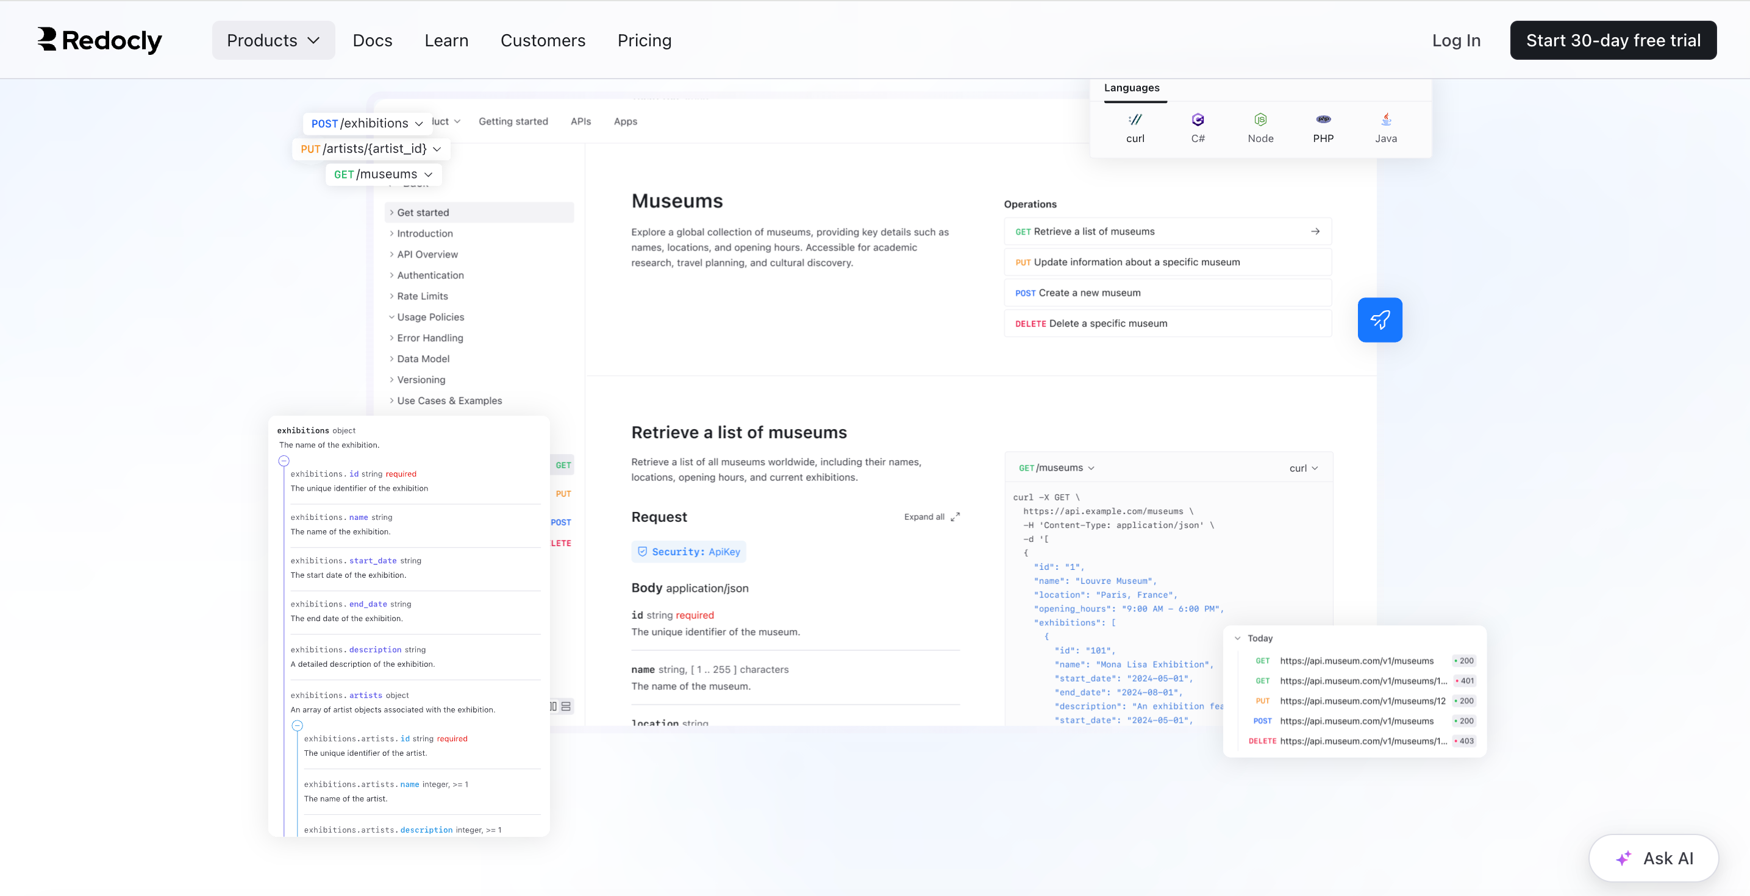Image resolution: width=1750 pixels, height=896 pixels.
Task: Open the curl language dropdown in code sample
Action: [1303, 468]
